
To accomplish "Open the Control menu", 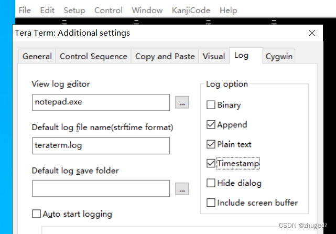I will tap(109, 10).
